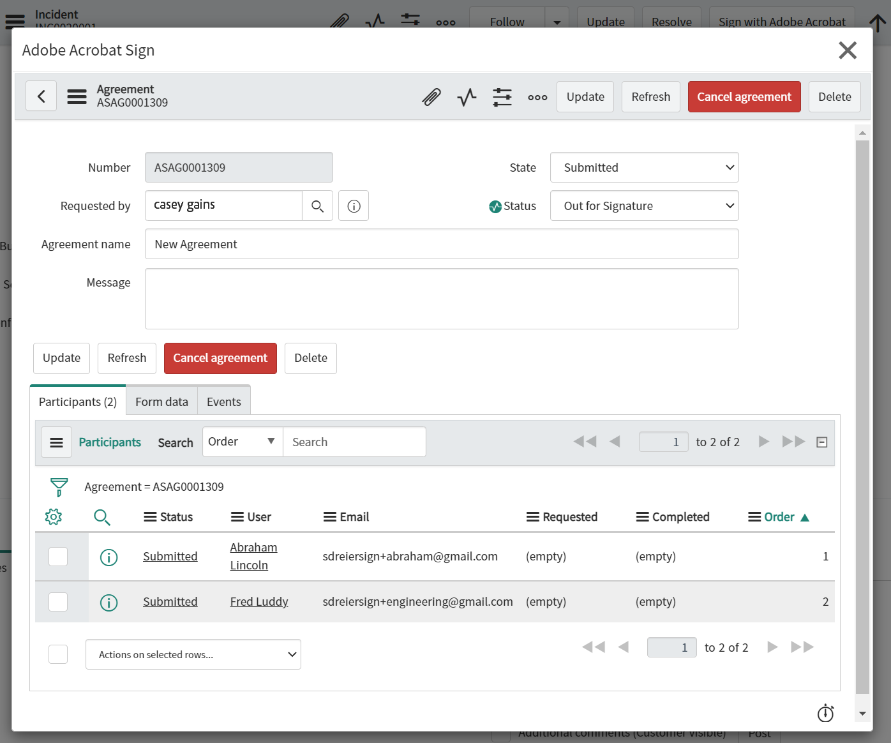Click the personalize form icon
This screenshot has width=891, height=743.
pyautogui.click(x=502, y=96)
